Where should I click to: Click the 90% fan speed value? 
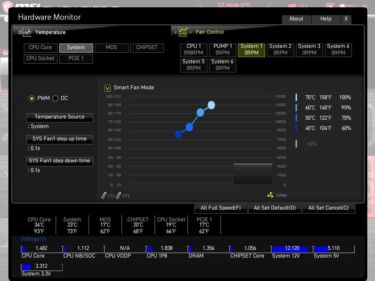[346, 108]
